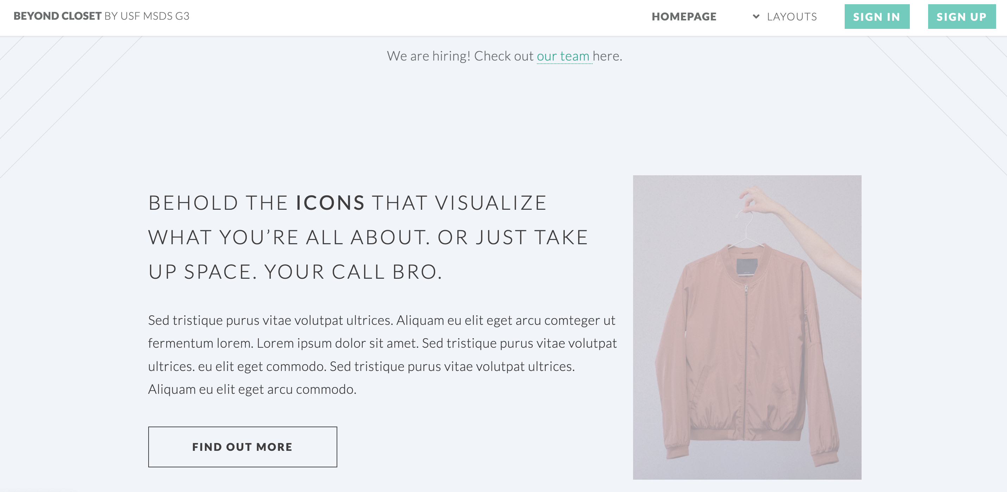
Task: Click the bold word ICONS in heading
Action: 330,203
